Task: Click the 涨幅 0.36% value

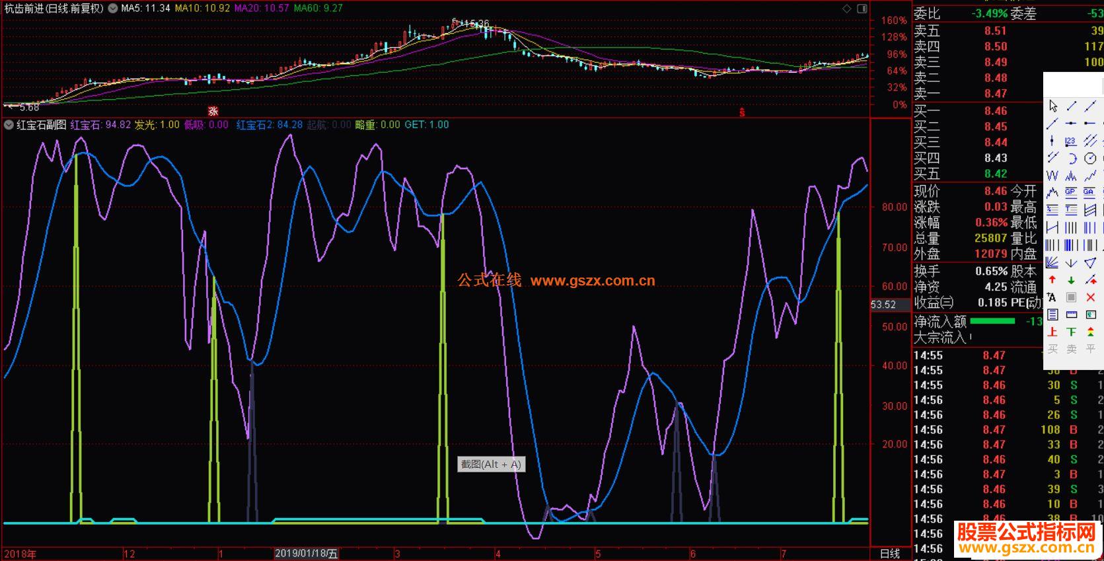Action: pyautogui.click(x=992, y=223)
